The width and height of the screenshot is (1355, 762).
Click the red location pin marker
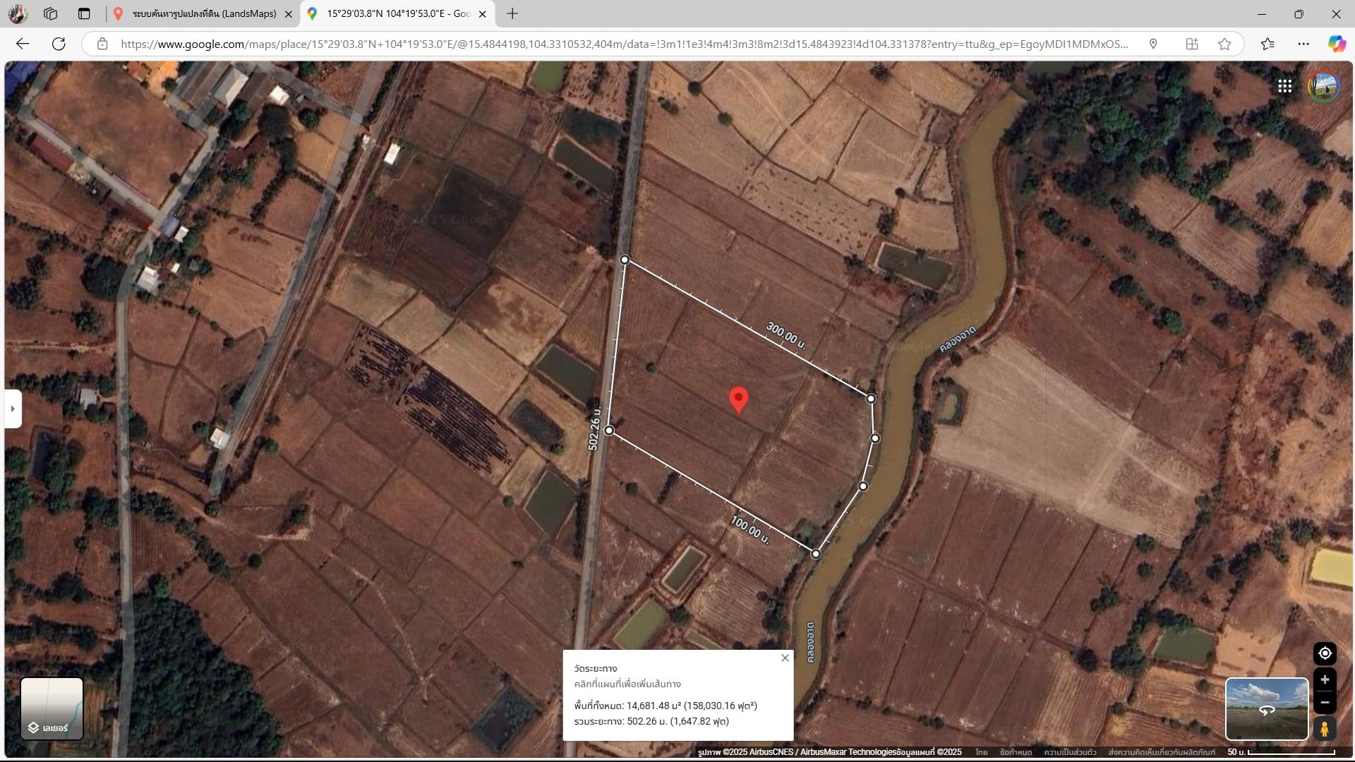tap(738, 400)
